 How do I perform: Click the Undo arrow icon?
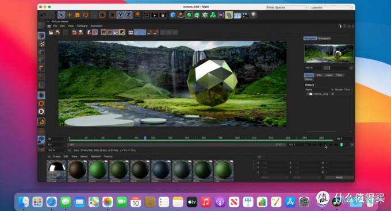(43, 15)
